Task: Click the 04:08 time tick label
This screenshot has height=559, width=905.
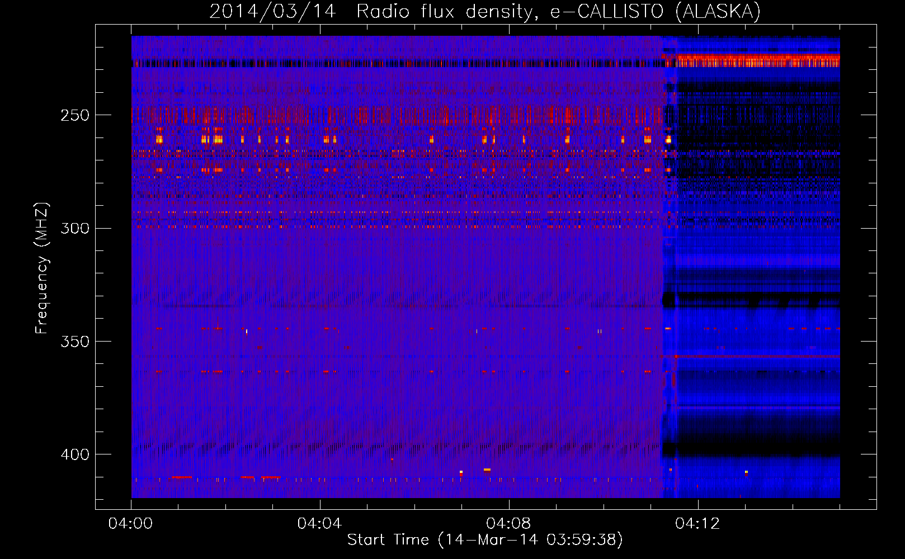Action: click(x=508, y=524)
